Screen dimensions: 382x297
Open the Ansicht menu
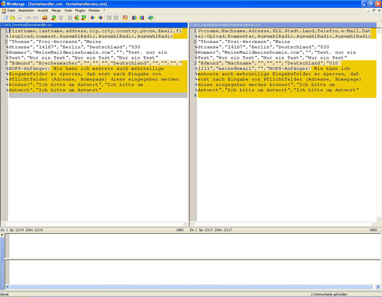pos(43,10)
